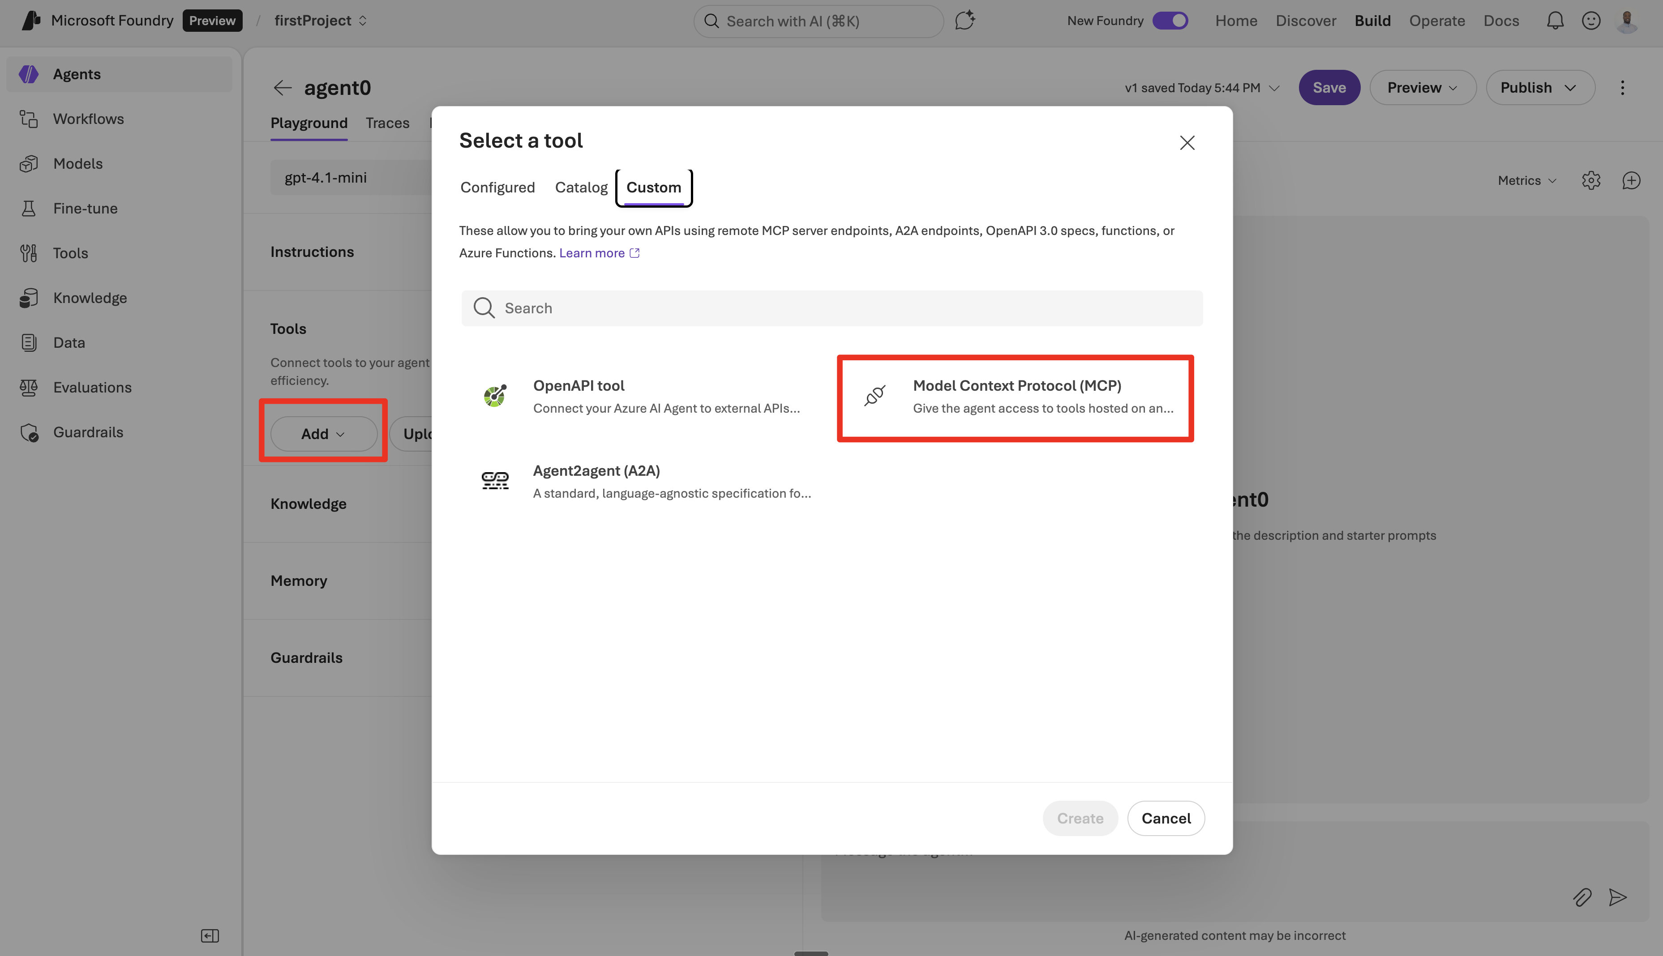Collapse the sidebar with bottom-left icon
1663x956 pixels.
(x=210, y=935)
